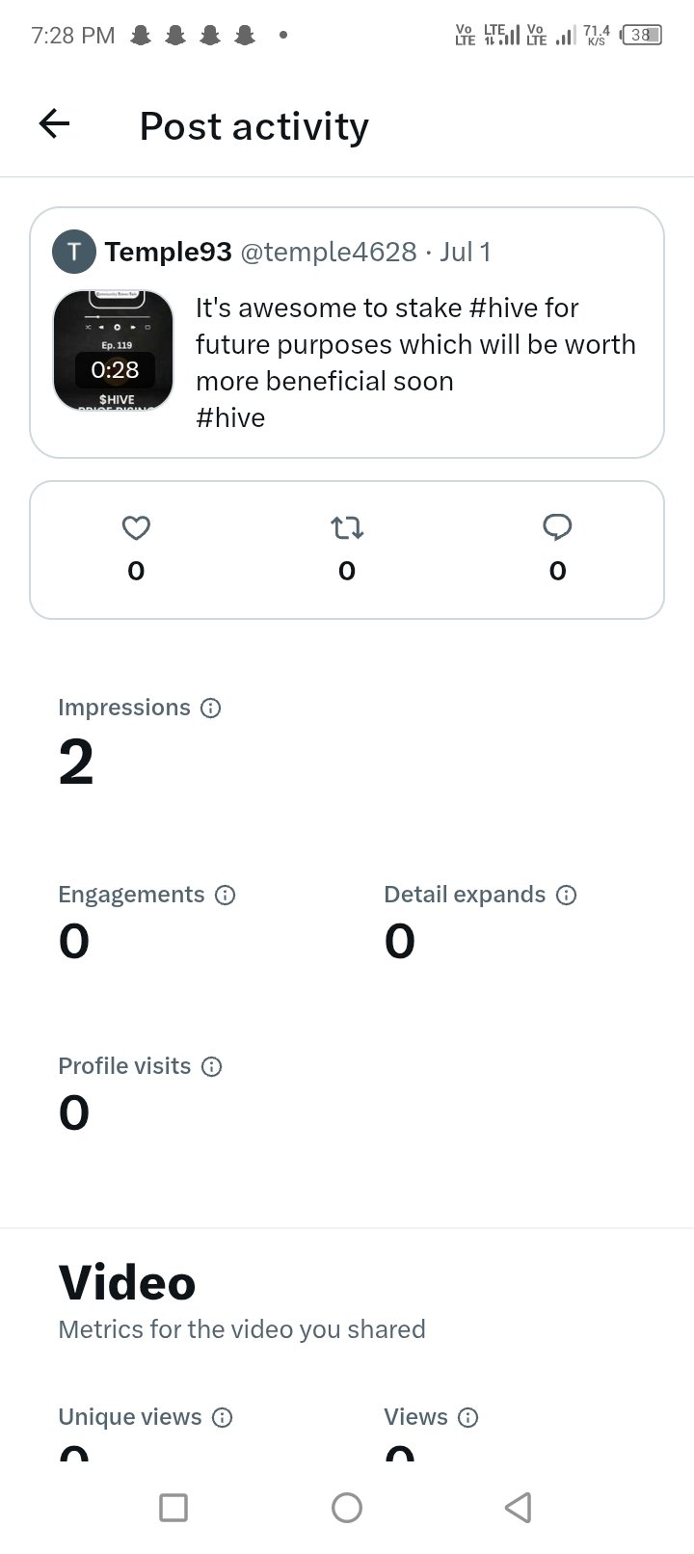Open the Engagements info icon
The width and height of the screenshot is (694, 1554).
[x=225, y=895]
